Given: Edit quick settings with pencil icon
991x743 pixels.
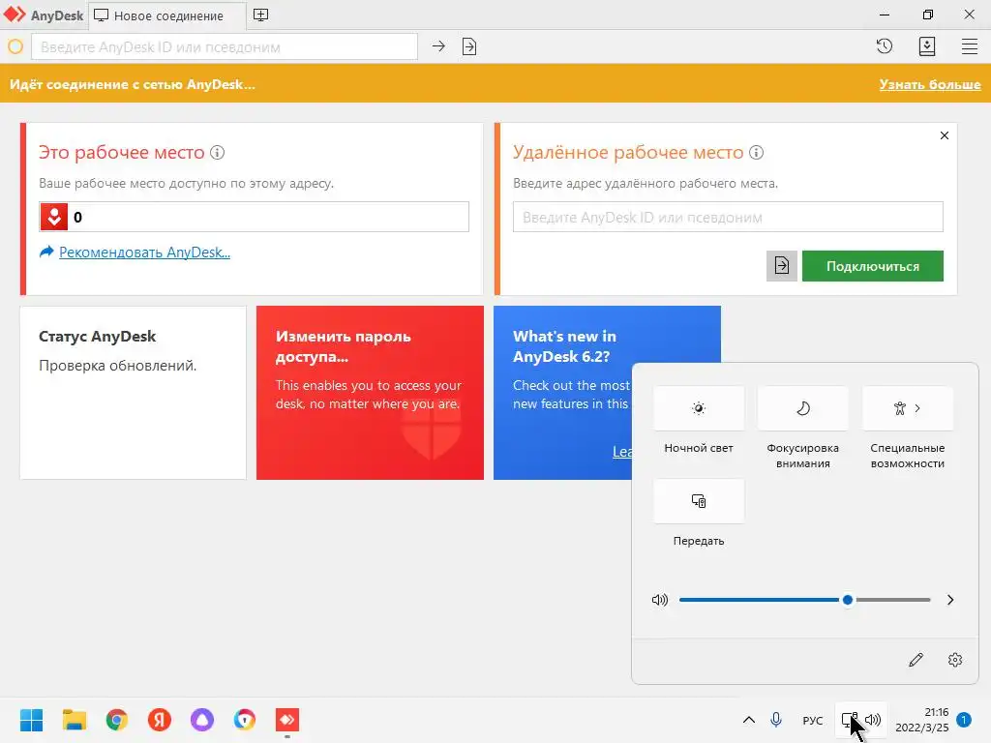Looking at the screenshot, I should pyautogui.click(x=916, y=660).
